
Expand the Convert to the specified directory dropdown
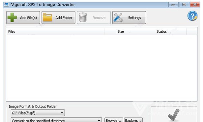tap(56, 120)
